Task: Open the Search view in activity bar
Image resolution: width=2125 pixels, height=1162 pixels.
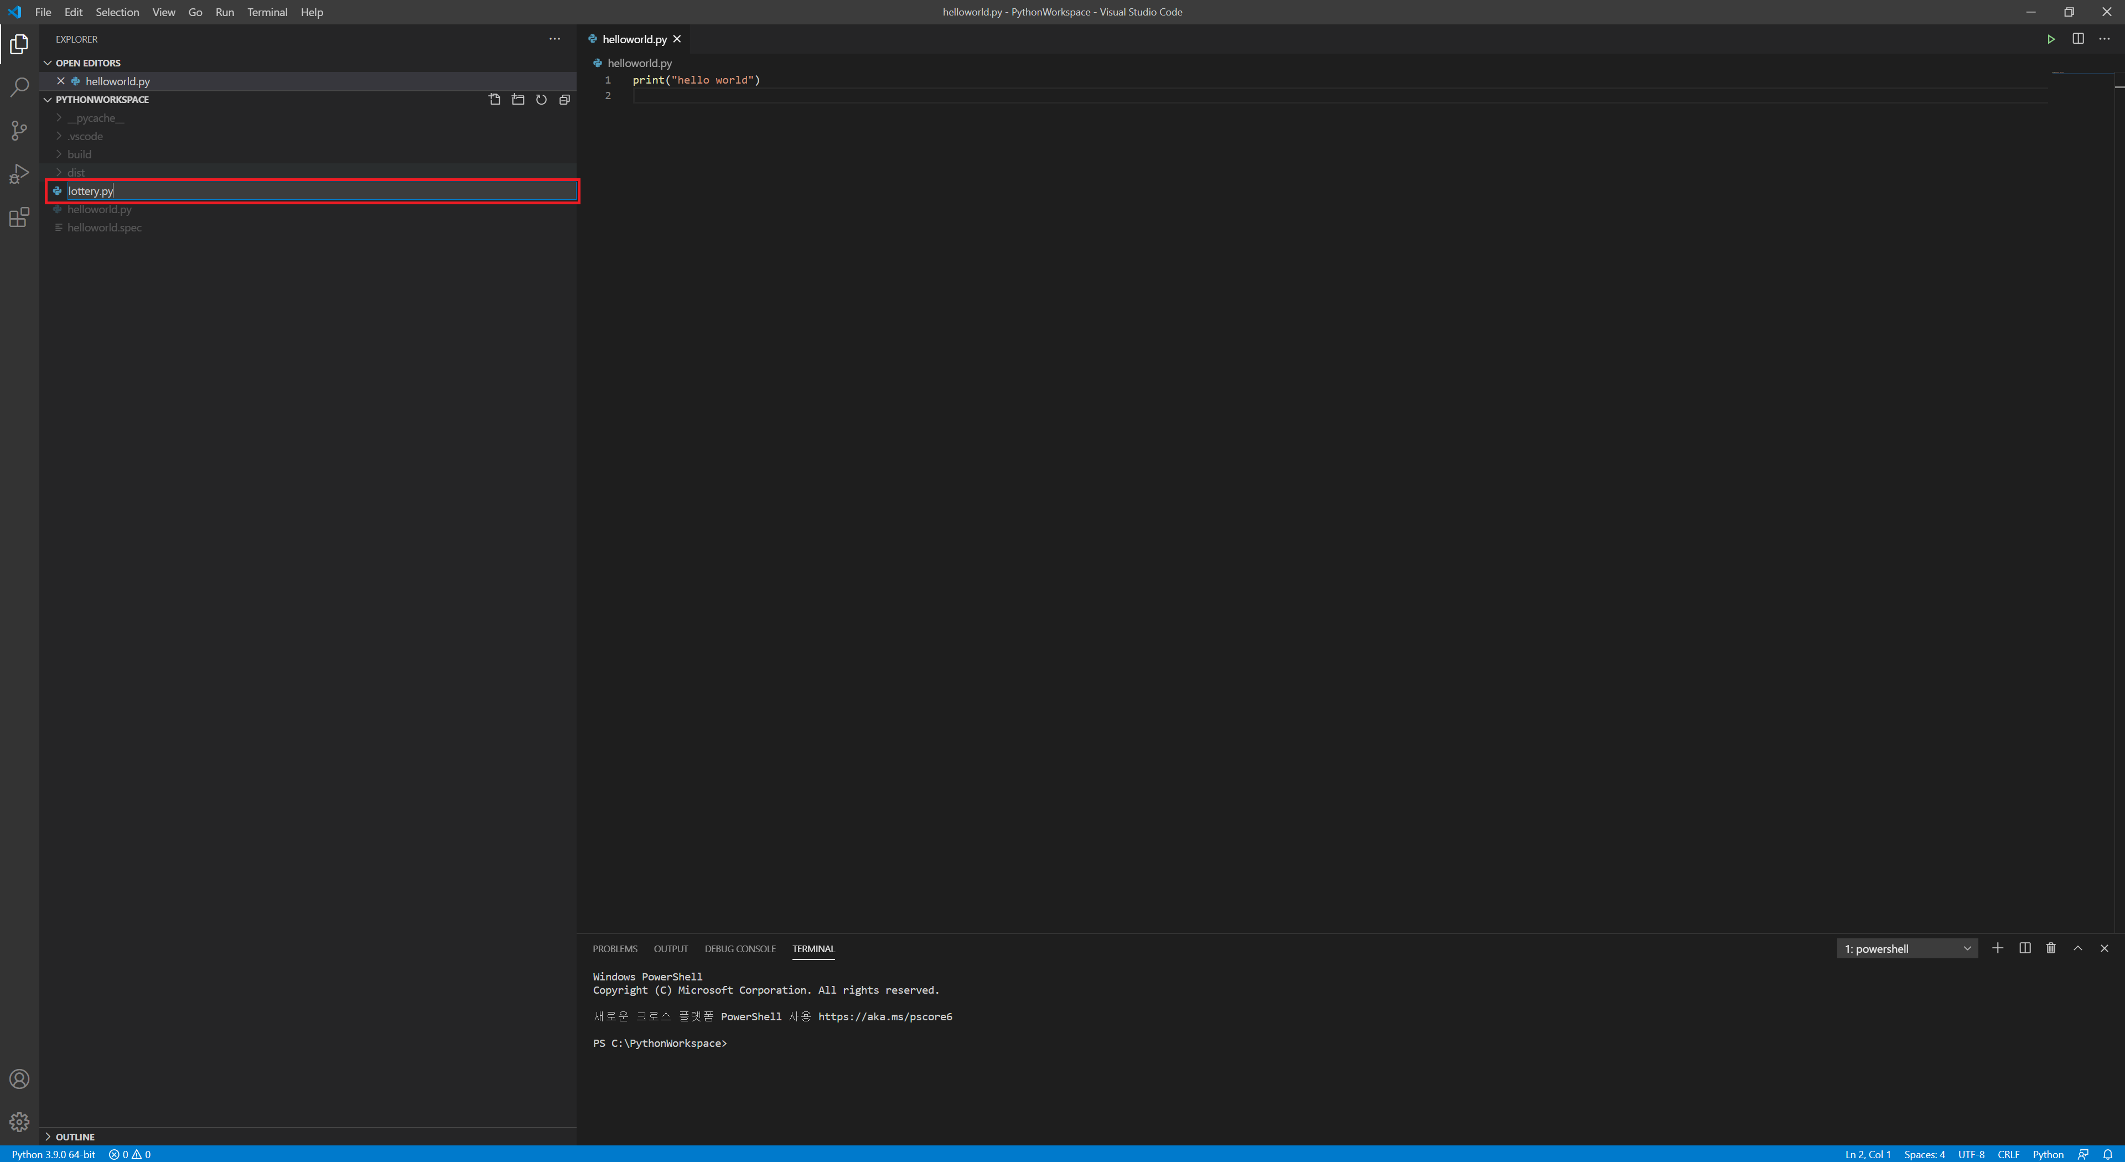Action: coord(19,87)
